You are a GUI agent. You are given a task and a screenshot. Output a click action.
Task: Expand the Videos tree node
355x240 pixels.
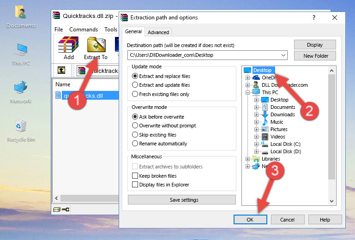point(256,137)
